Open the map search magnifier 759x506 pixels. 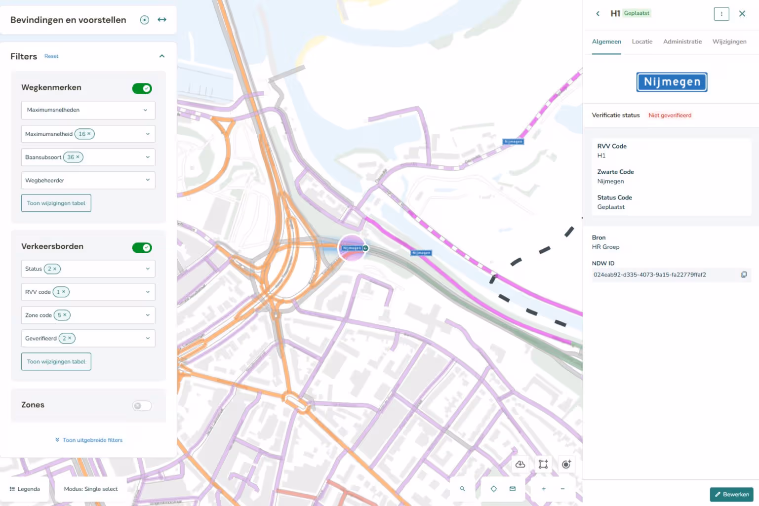coord(463,489)
